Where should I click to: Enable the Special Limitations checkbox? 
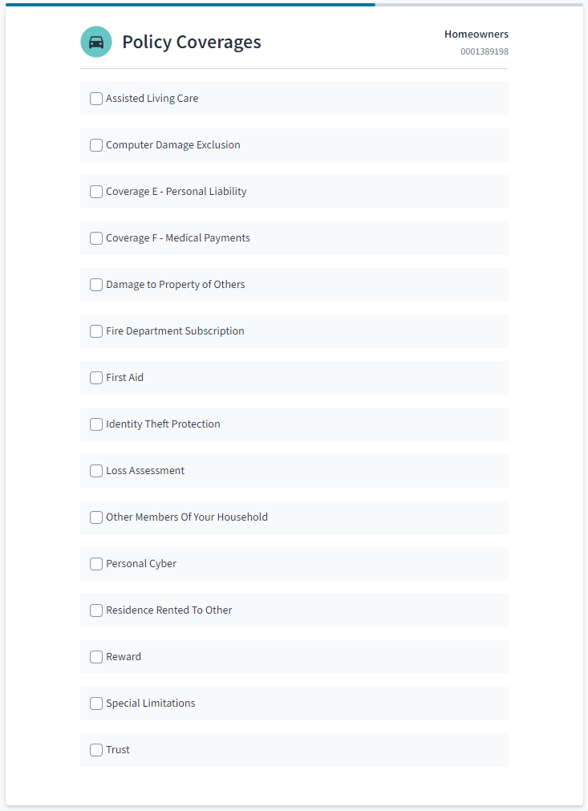(x=96, y=704)
